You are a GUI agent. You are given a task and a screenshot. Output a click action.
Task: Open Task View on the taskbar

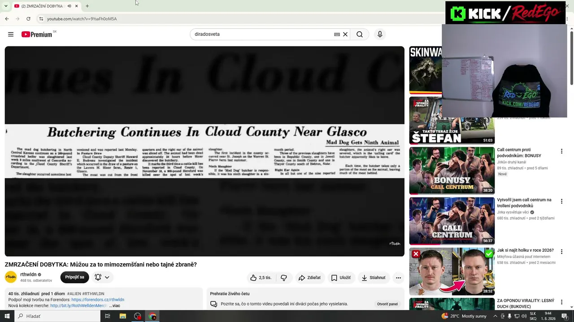click(108, 316)
